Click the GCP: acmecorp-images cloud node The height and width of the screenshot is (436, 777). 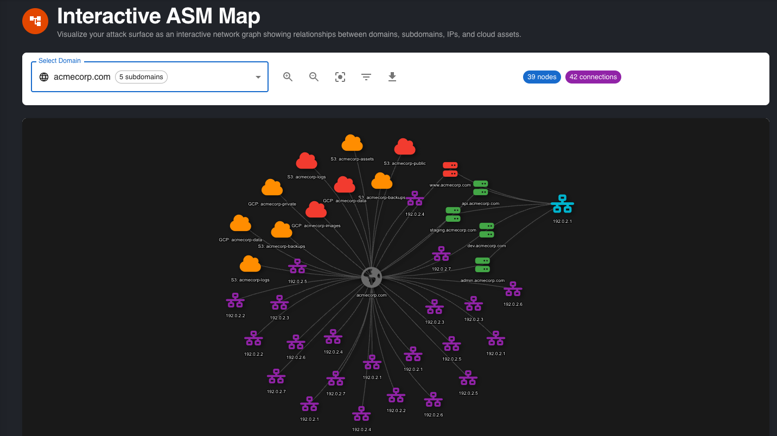pyautogui.click(x=316, y=210)
